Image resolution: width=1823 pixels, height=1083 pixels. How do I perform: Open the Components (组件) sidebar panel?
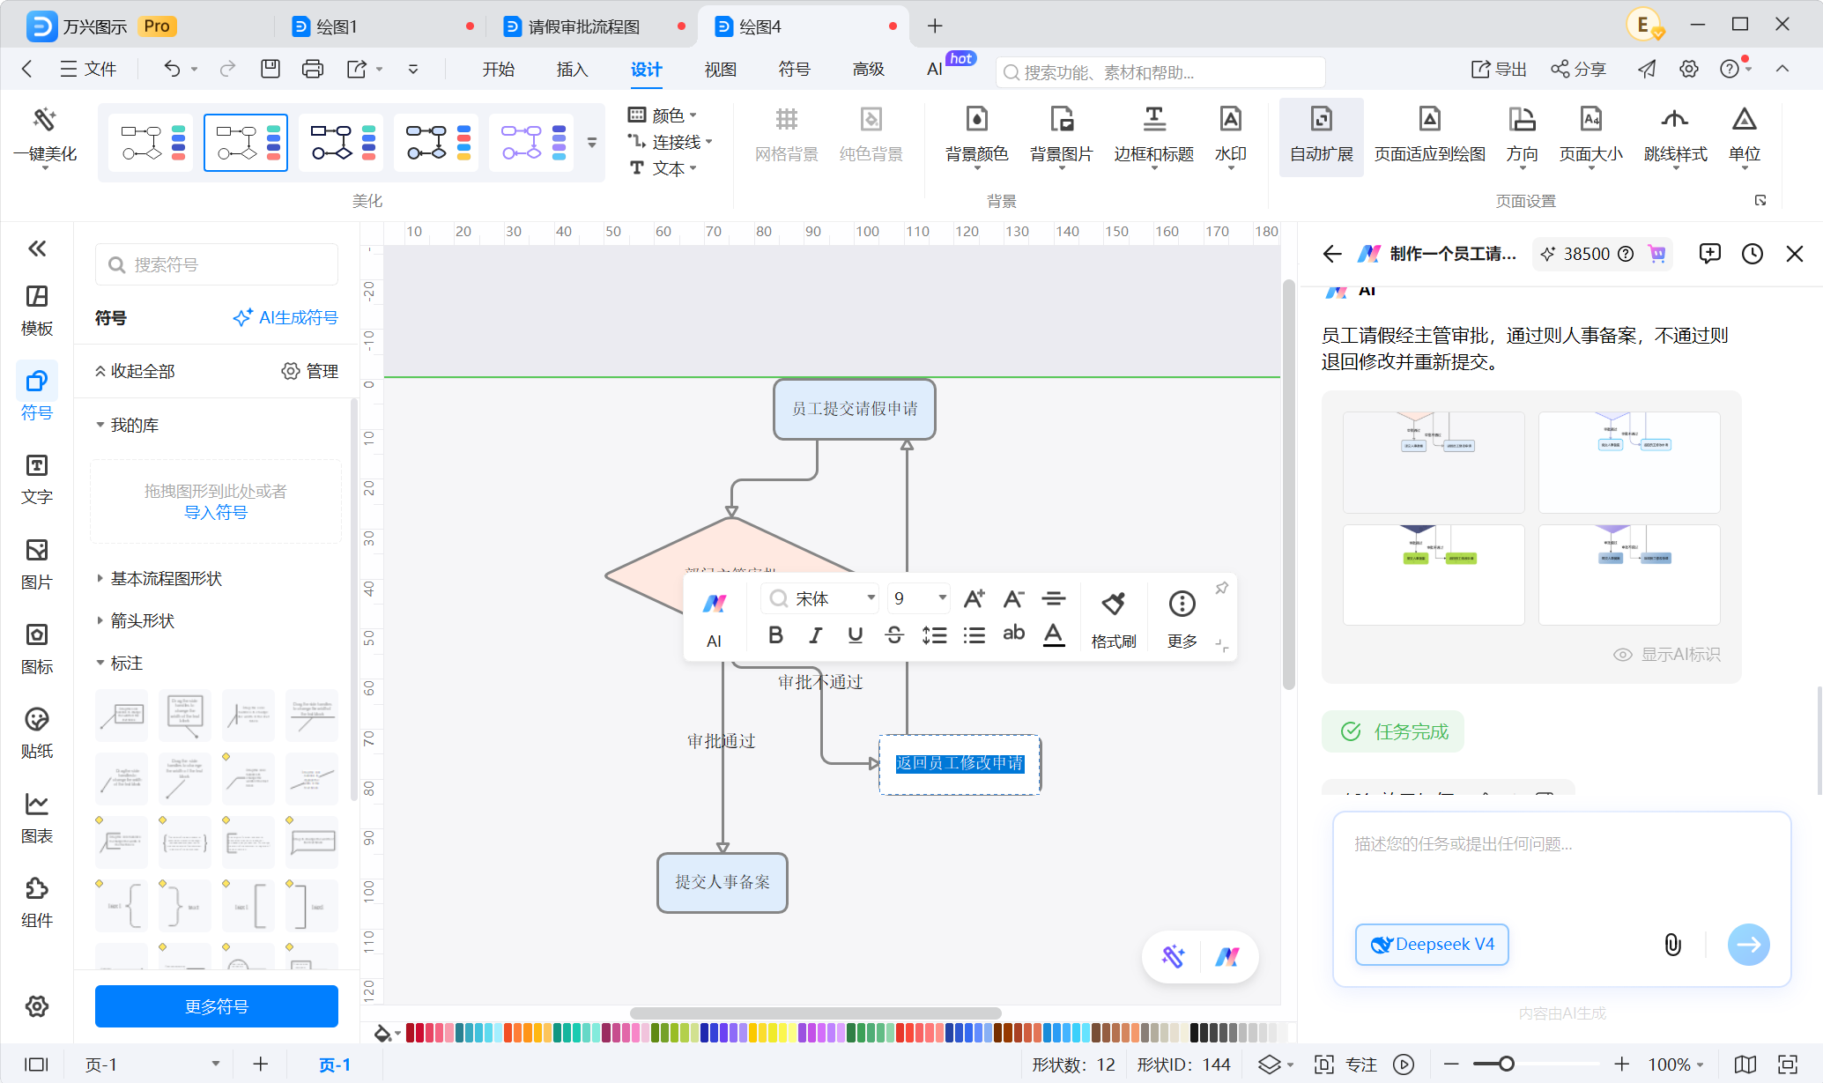37,902
